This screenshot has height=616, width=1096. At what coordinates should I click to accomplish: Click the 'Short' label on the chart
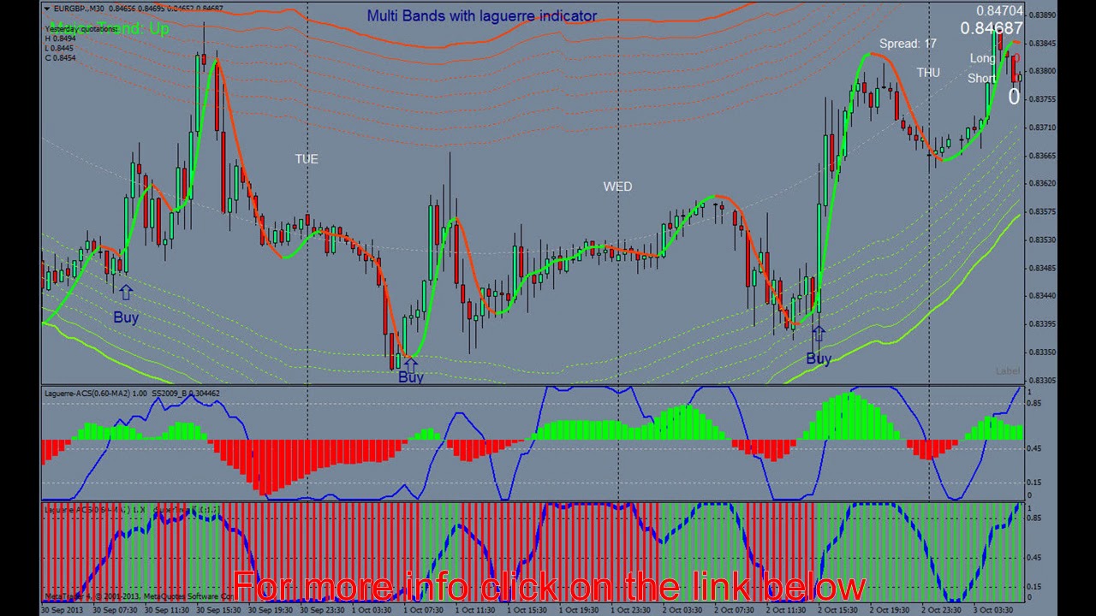click(981, 79)
